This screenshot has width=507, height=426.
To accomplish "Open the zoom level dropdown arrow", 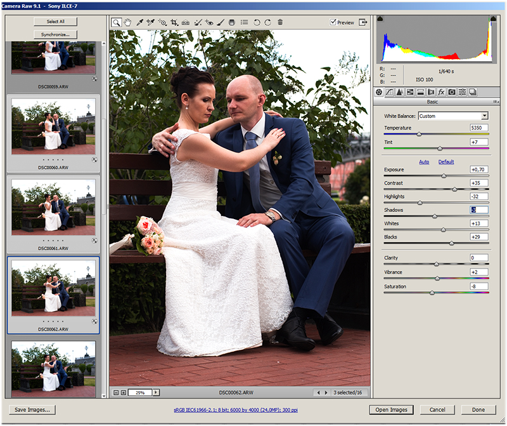I will (x=156, y=393).
